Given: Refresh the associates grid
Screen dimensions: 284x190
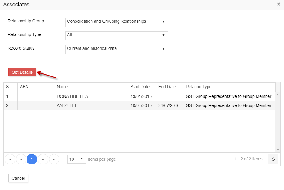Looking at the screenshot, I should click(x=273, y=159).
